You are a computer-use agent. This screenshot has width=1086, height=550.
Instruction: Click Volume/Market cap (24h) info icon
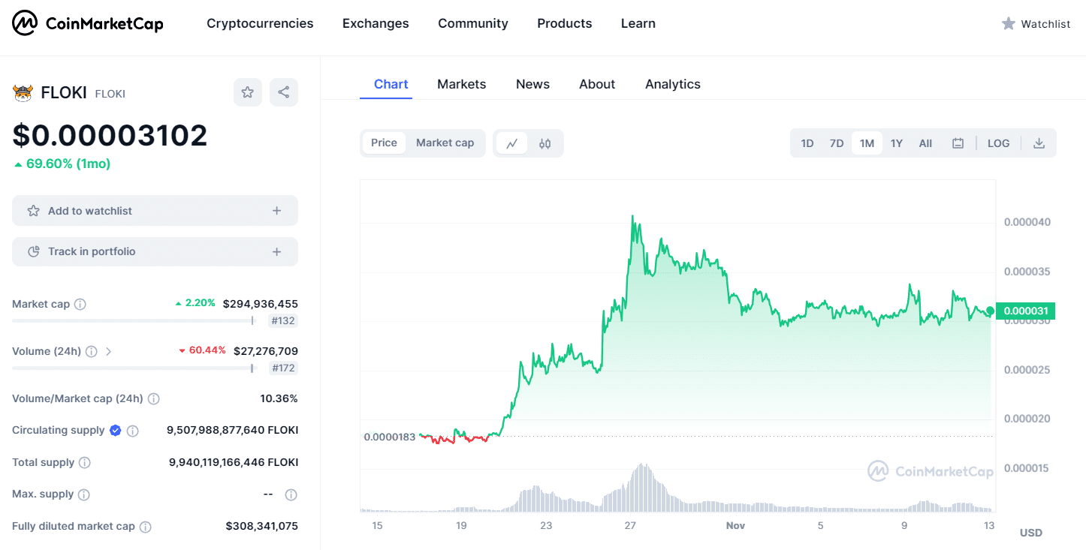click(153, 399)
